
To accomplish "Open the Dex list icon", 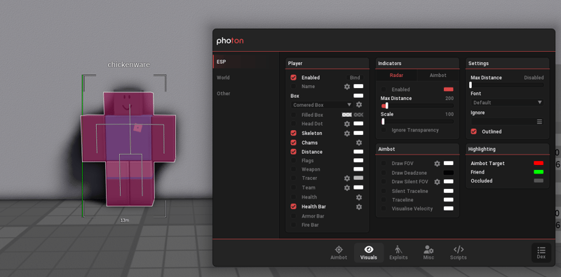I will point(541,250).
